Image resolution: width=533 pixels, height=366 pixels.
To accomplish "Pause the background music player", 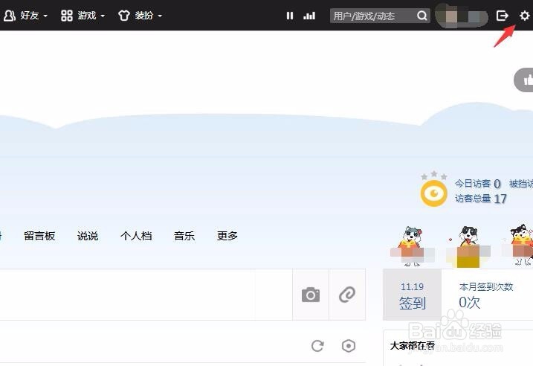I will pyautogui.click(x=290, y=16).
